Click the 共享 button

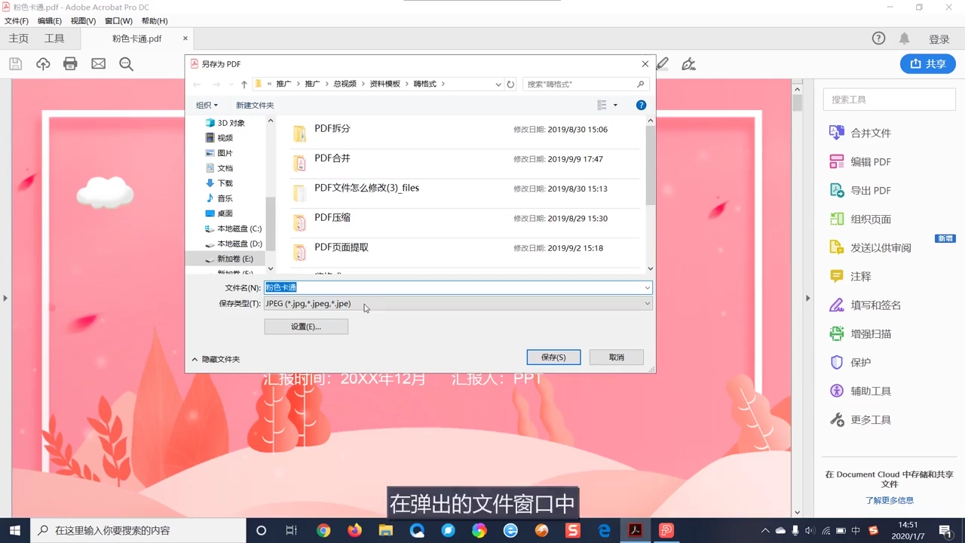928,64
